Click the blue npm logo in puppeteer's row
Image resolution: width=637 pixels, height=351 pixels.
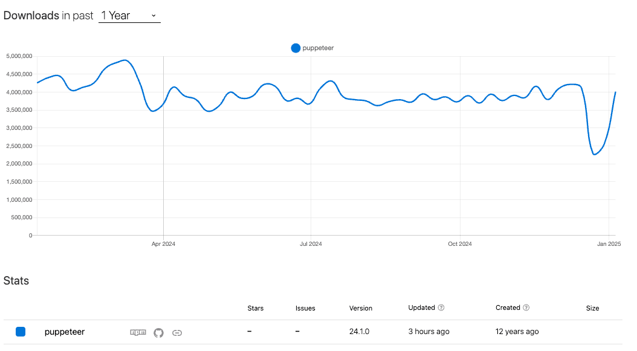(x=138, y=332)
